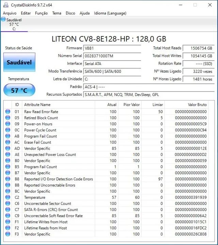Click the status orb for attribute BC
Viewport: 218px width, 245px height.
pos(7,191)
